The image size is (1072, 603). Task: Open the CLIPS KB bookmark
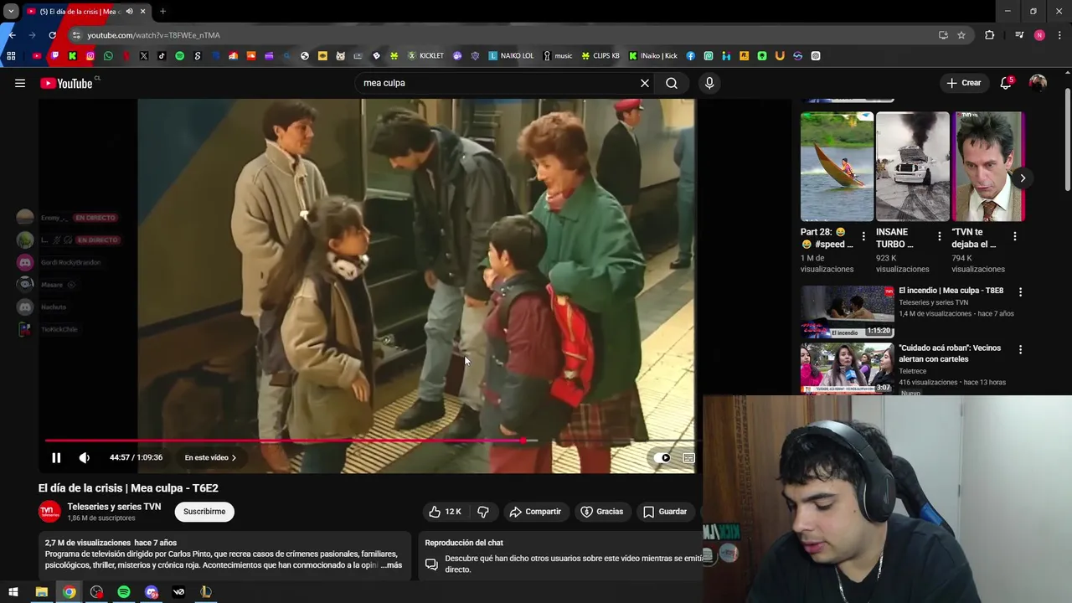click(600, 56)
